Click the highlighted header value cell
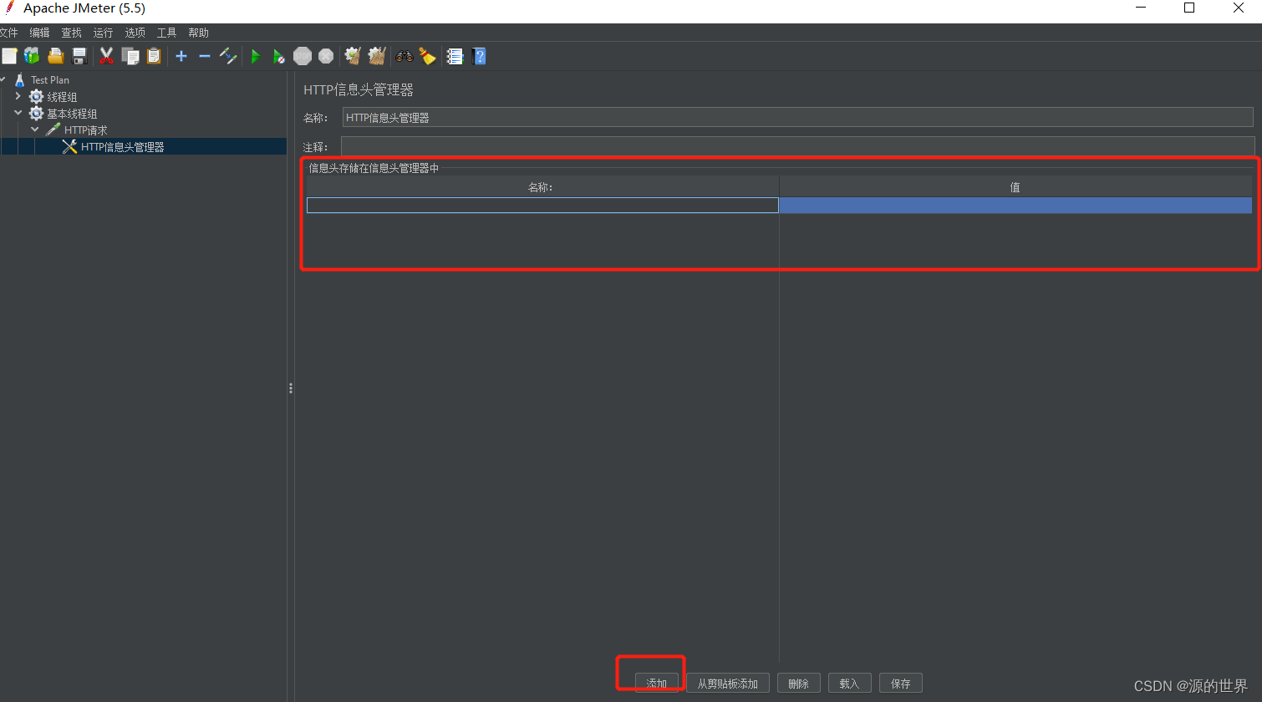 click(1015, 205)
